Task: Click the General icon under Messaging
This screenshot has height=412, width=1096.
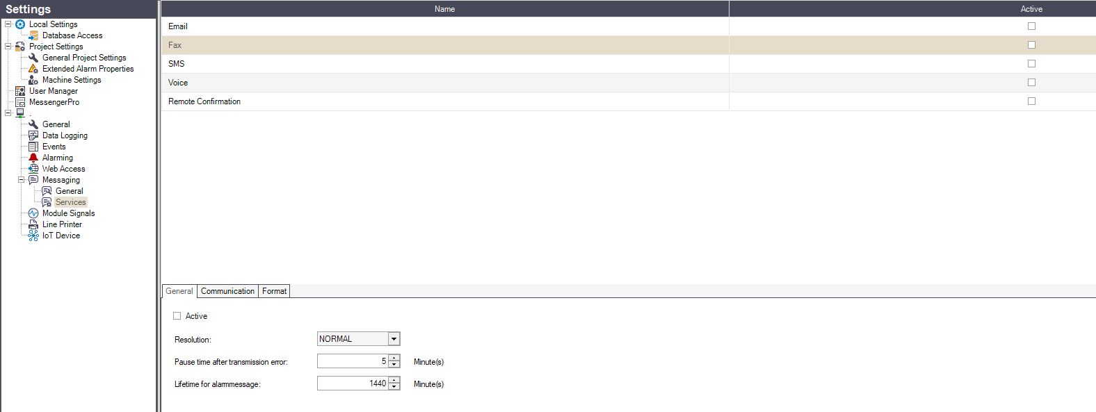Action: [x=47, y=191]
